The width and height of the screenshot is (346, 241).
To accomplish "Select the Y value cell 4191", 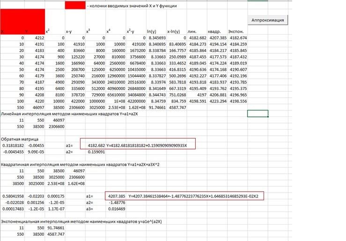I will [35, 44].
